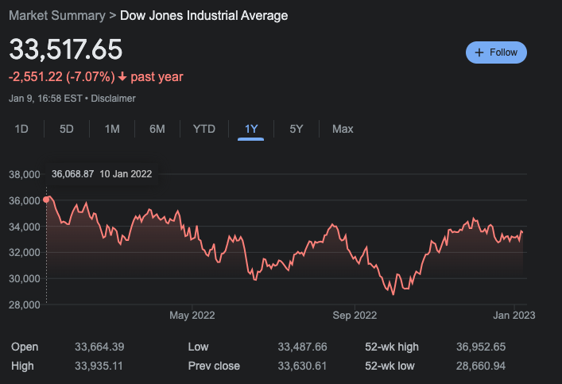Click the Low value 33,487.66
The height and width of the screenshot is (384, 562).
click(302, 347)
